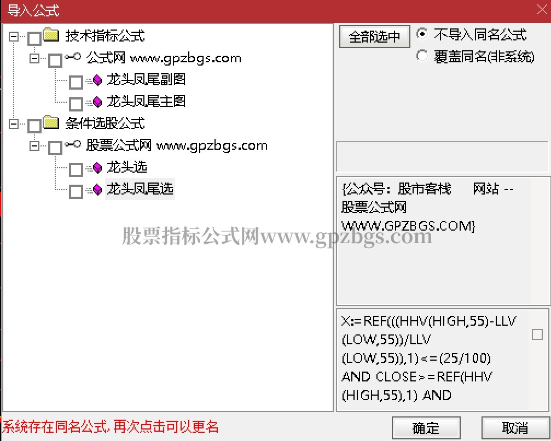Check the 公式网 www.gpzbgs.com group checkbox
551x441 pixels.
[x=55, y=60]
